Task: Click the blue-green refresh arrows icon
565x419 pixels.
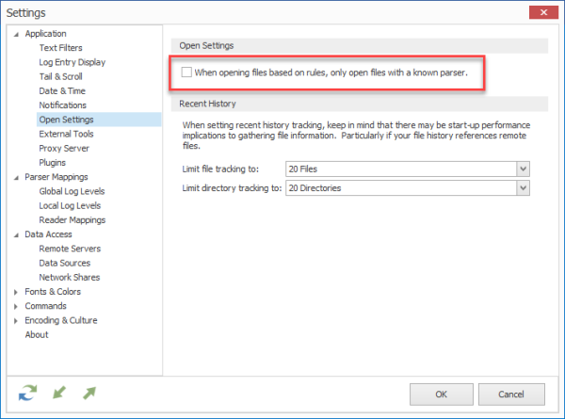Action: (x=27, y=393)
